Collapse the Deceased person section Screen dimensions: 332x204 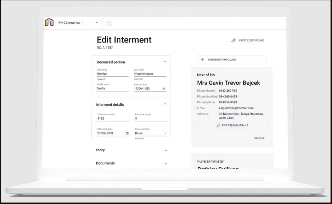165,62
